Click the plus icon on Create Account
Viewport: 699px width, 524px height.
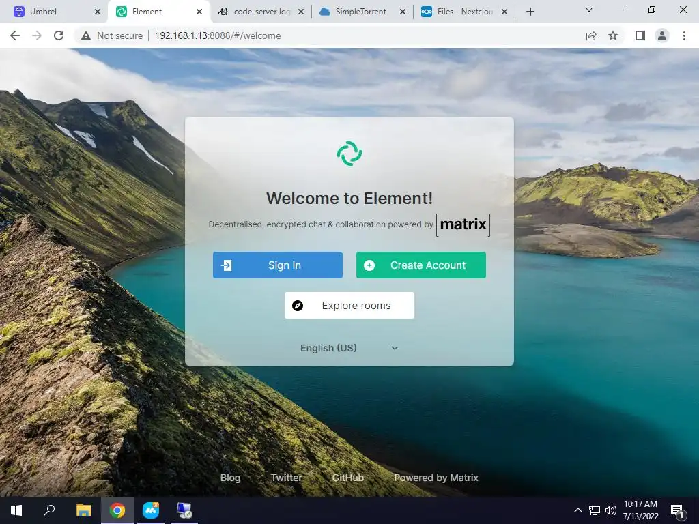(369, 265)
